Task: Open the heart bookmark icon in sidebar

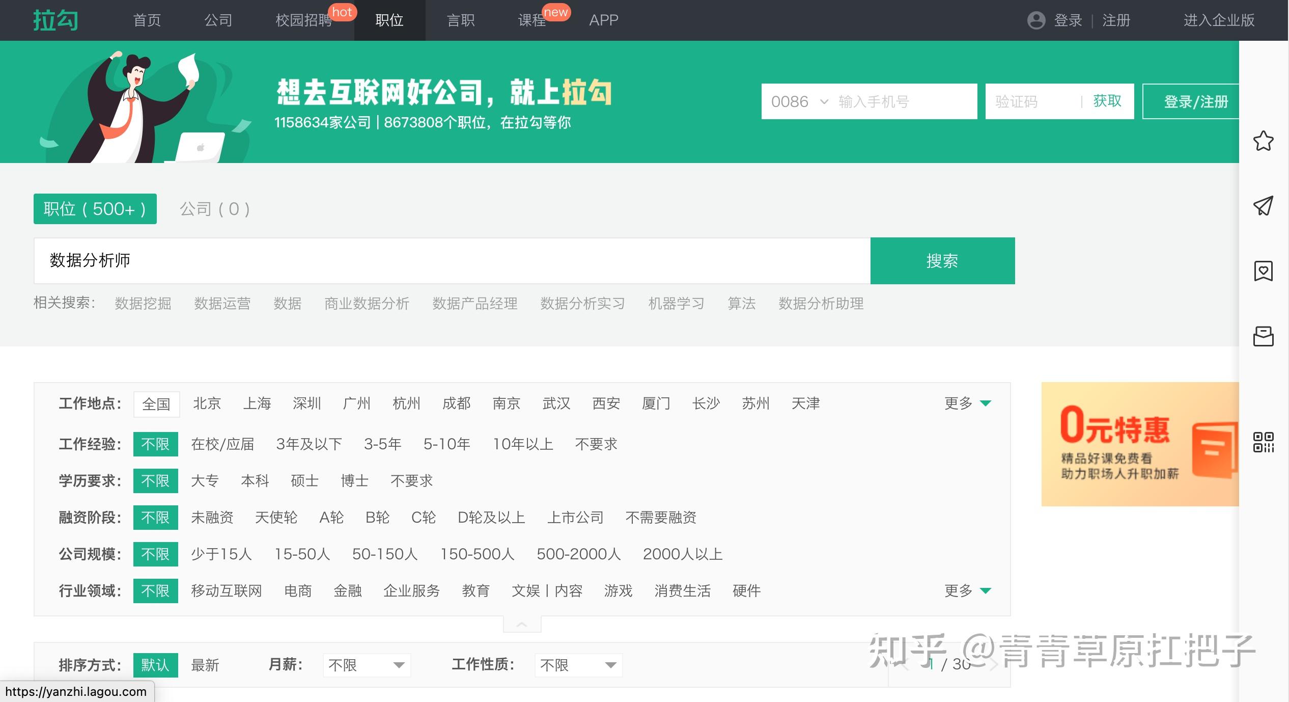Action: point(1263,271)
